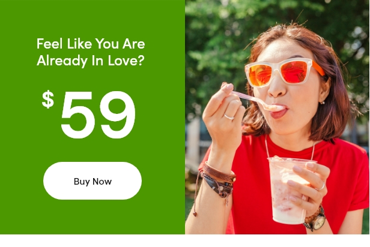This screenshot has width=370, height=247.
Task: Click the leather bracelets on the wrist
Action: click(218, 180)
